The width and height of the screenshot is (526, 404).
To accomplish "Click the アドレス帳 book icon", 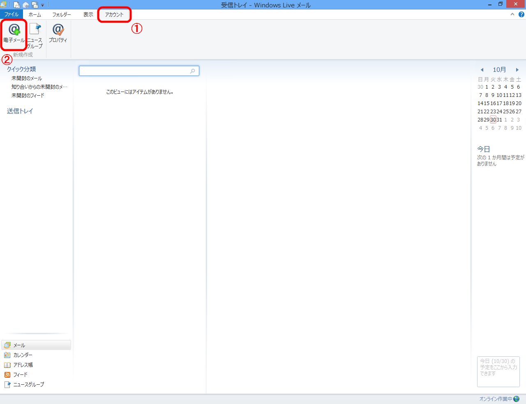I will tap(7, 365).
